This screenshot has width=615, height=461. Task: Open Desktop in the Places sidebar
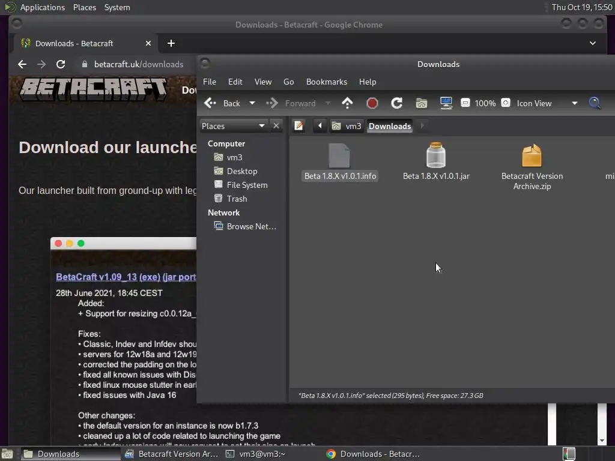pyautogui.click(x=235, y=171)
